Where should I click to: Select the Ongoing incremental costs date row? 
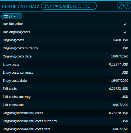point(65,129)
